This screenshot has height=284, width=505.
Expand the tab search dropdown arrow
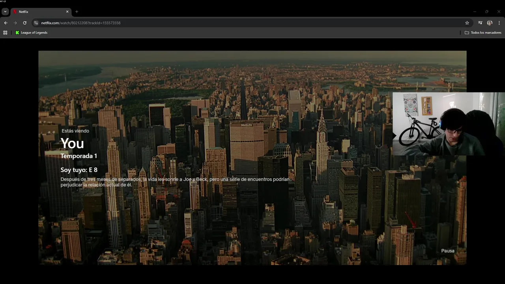[5, 12]
